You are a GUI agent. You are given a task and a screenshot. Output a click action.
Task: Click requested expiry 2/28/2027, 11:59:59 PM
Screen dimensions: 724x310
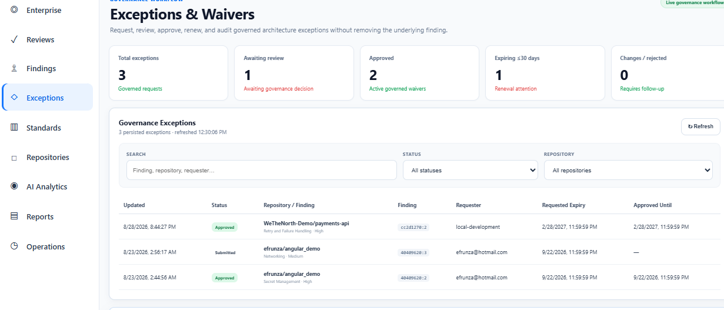pos(569,227)
